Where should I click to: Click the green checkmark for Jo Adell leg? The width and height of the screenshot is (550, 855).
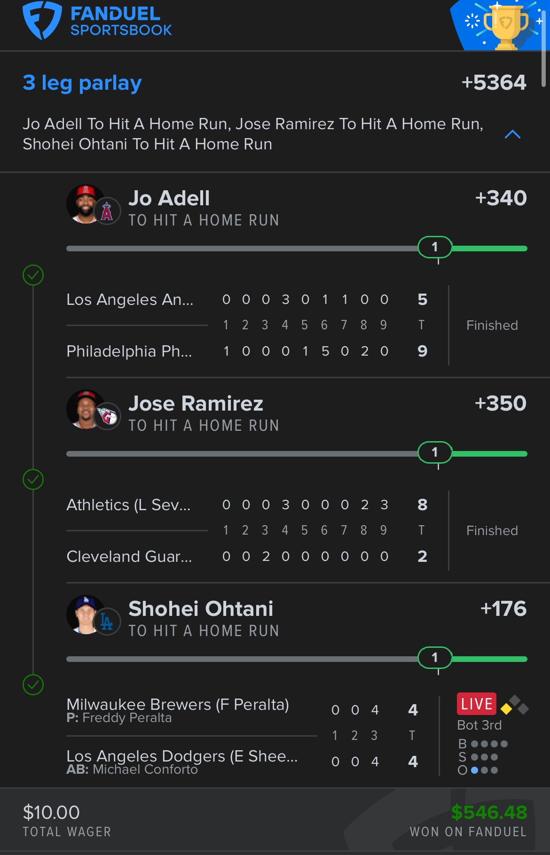coord(33,275)
